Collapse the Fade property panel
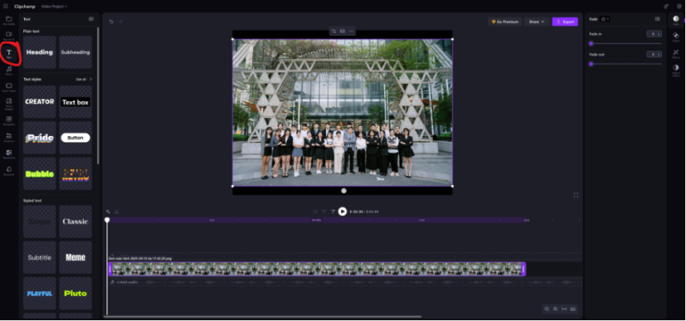 (657, 19)
